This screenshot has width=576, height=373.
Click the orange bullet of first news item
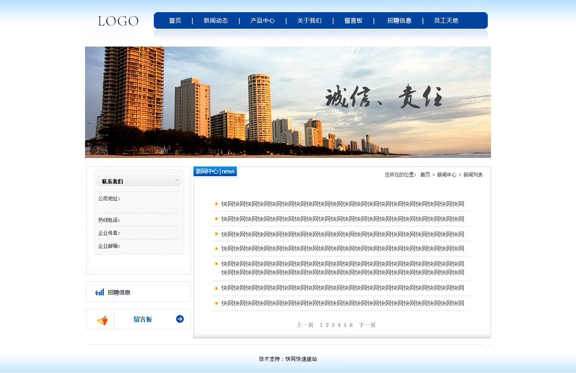(217, 204)
